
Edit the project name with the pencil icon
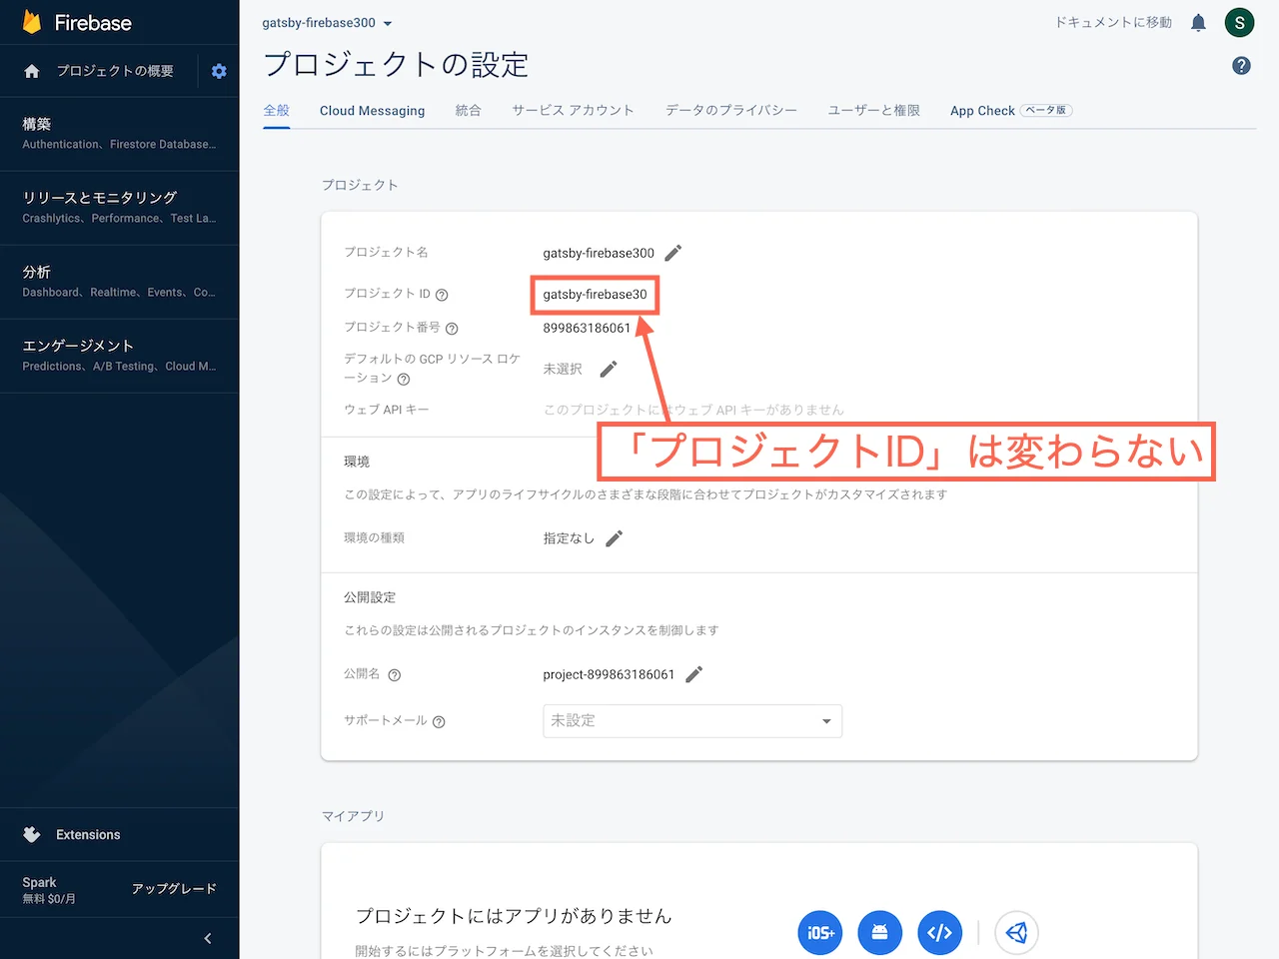[672, 253]
